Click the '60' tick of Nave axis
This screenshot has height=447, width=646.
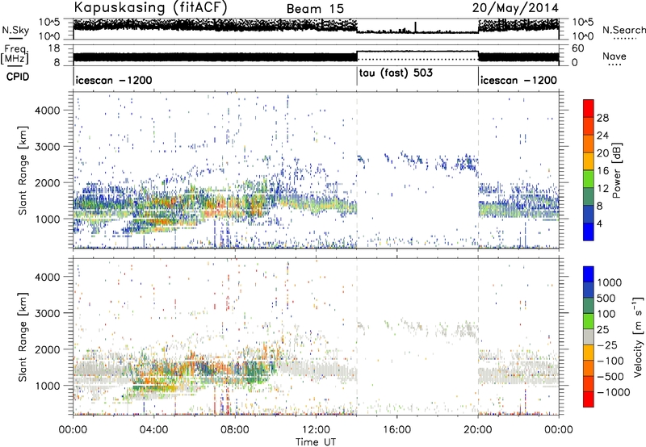[x=578, y=48]
